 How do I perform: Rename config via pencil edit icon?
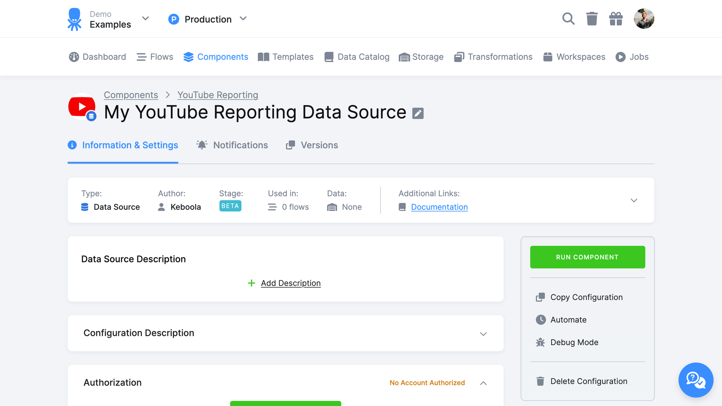click(x=418, y=113)
